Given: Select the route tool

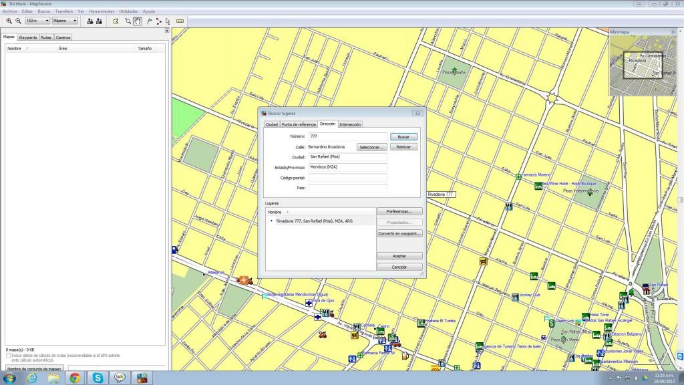Looking at the screenshot, I should [159, 21].
